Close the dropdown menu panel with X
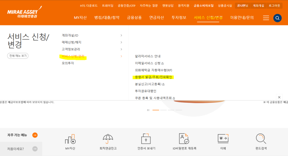 pos(279,97)
